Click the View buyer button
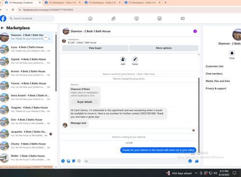Image resolution: width=241 pixels, height=177 pixels. [x=95, y=48]
